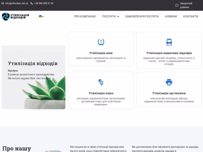
Task: Click the text 'В рамках екологічного законодавства'
Action: point(31,74)
